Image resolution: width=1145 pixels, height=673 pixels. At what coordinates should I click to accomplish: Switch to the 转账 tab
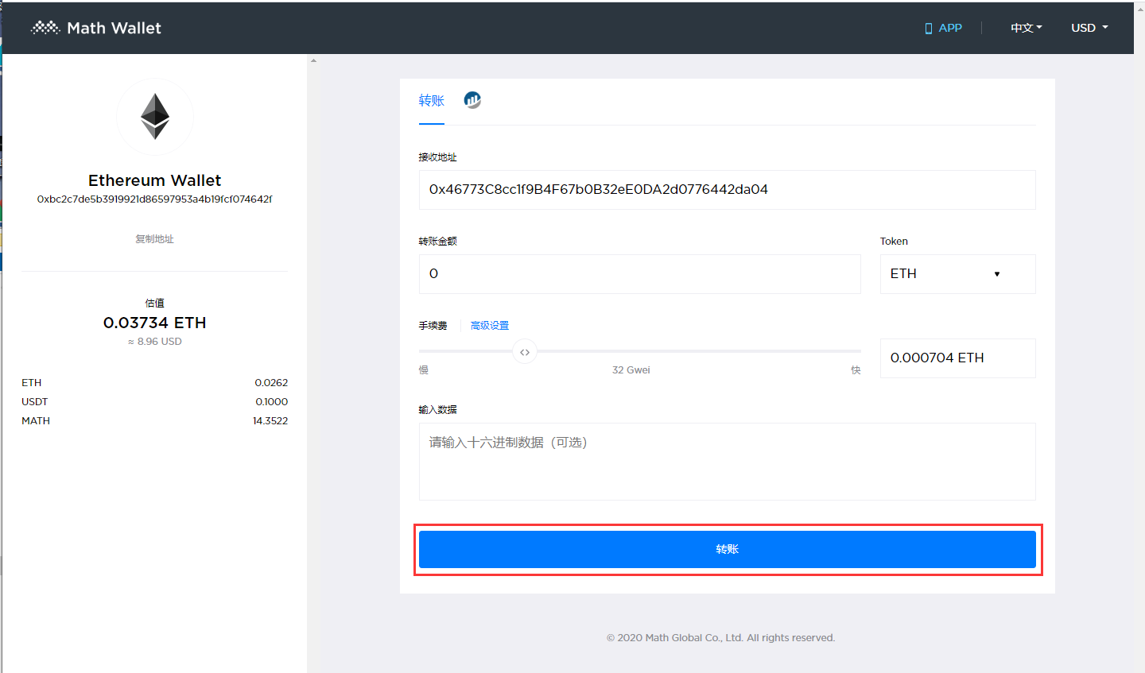point(431,101)
